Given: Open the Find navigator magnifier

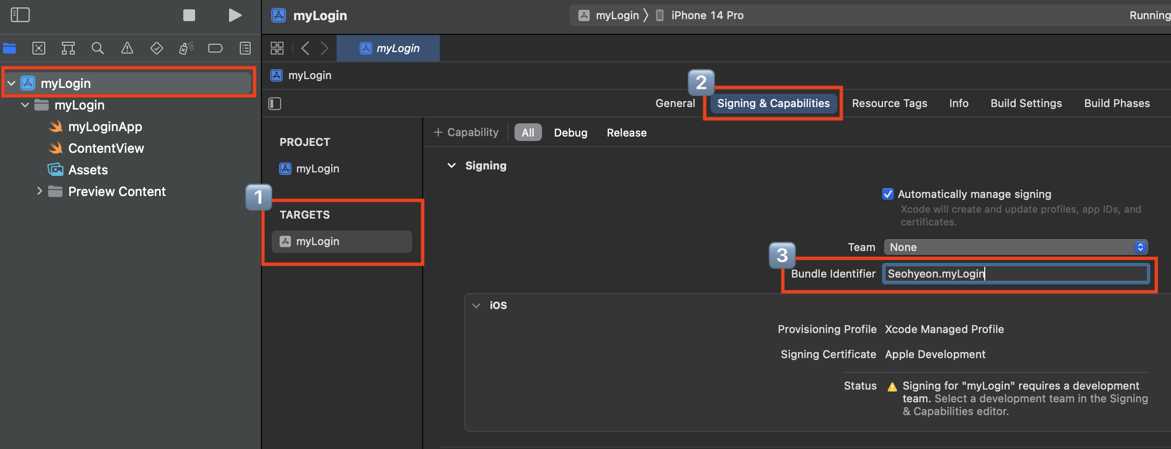Looking at the screenshot, I should [x=98, y=48].
